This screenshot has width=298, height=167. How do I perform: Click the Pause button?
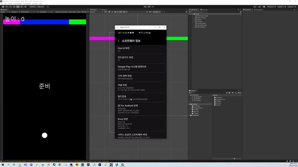149,6
